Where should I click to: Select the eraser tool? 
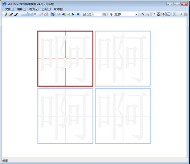point(41,14)
